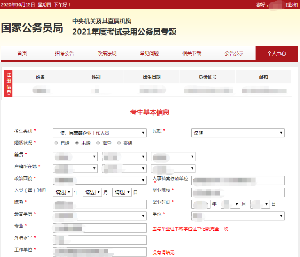The height and width of the screenshot is (257, 300).
Task: Select the 未婚 marital status radio button
Action: tap(77, 143)
